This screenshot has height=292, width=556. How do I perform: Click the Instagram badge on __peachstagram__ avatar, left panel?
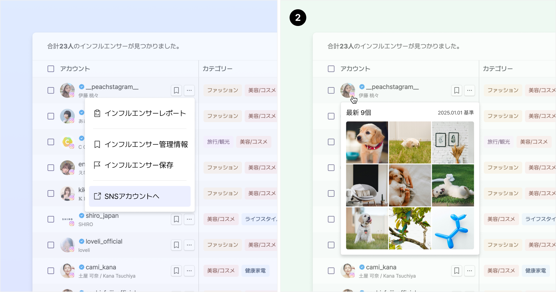pos(72,95)
